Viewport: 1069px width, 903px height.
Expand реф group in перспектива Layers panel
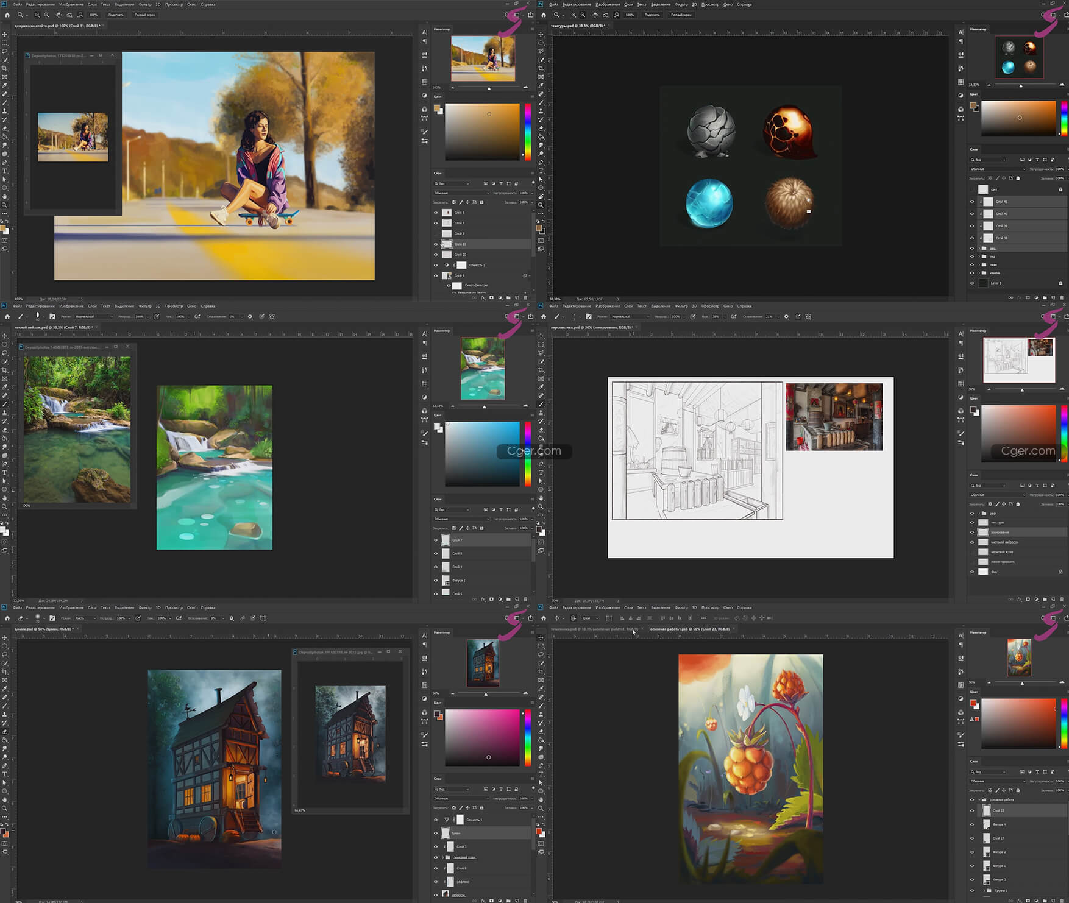tap(979, 513)
